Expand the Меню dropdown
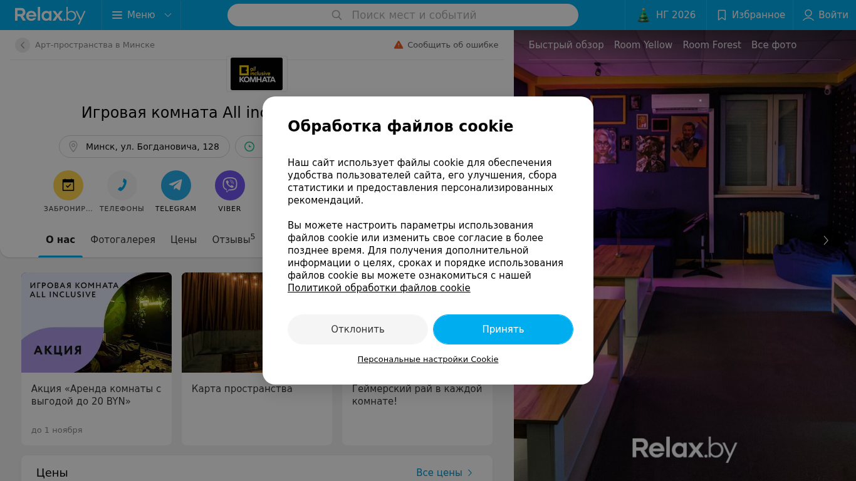The height and width of the screenshot is (481, 856). [x=142, y=15]
